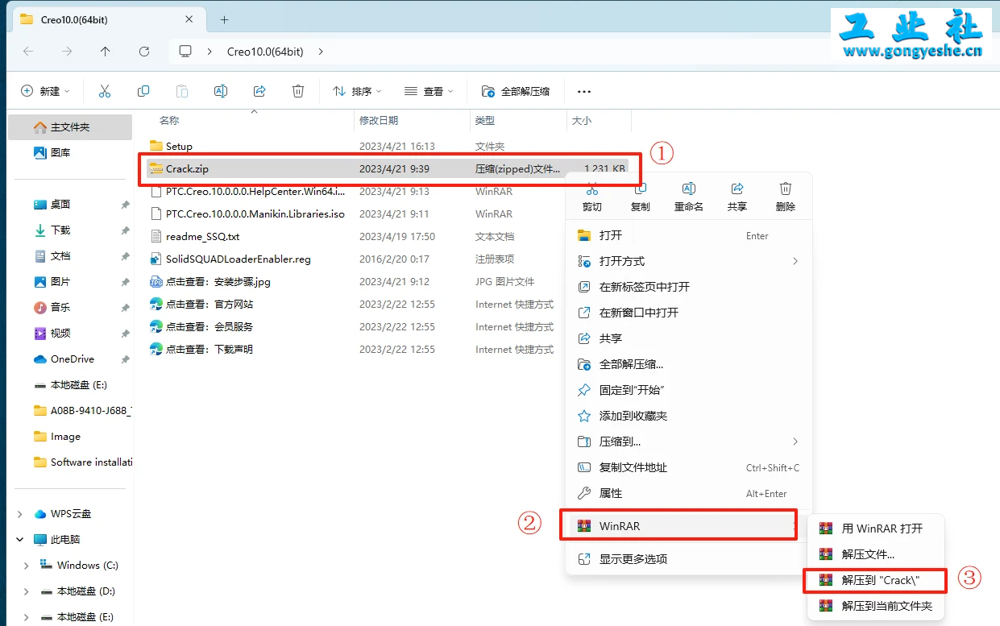Open 属性 properties menu entry
Image resolution: width=1000 pixels, height=626 pixels.
[x=689, y=493]
